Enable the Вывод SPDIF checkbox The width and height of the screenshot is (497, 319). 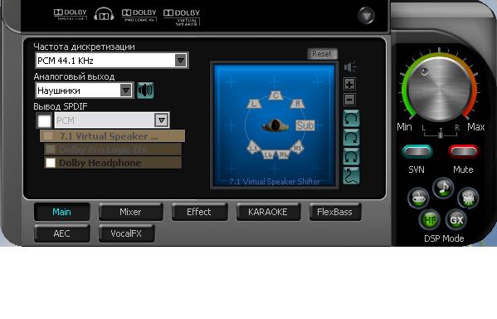(x=44, y=120)
